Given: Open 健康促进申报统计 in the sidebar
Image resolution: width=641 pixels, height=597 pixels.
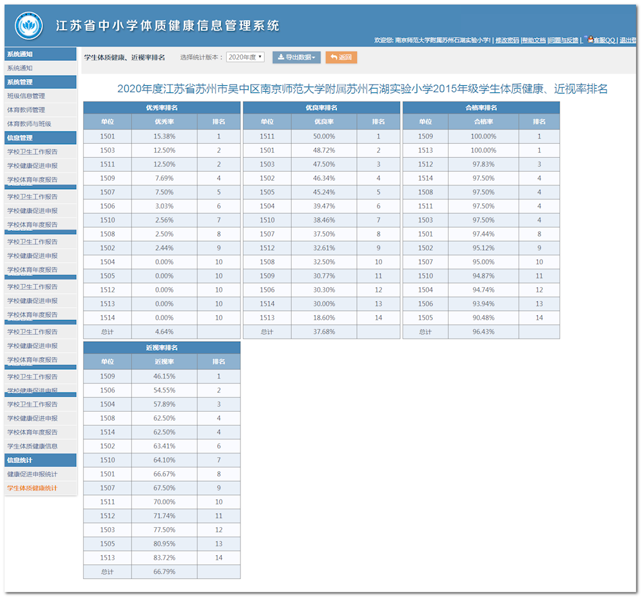Looking at the screenshot, I should click(40, 474).
